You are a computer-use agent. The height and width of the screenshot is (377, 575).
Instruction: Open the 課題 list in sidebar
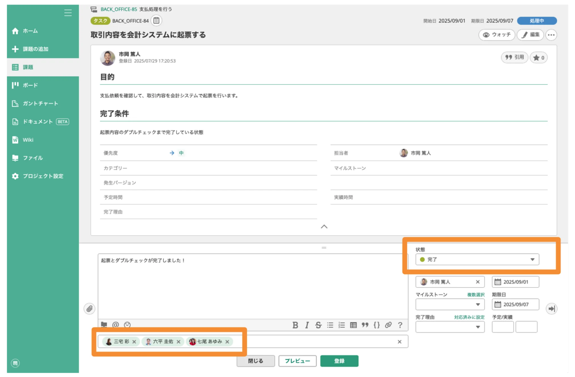(x=43, y=67)
